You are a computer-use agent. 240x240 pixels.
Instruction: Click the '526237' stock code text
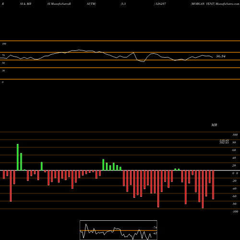[x=161, y=4]
